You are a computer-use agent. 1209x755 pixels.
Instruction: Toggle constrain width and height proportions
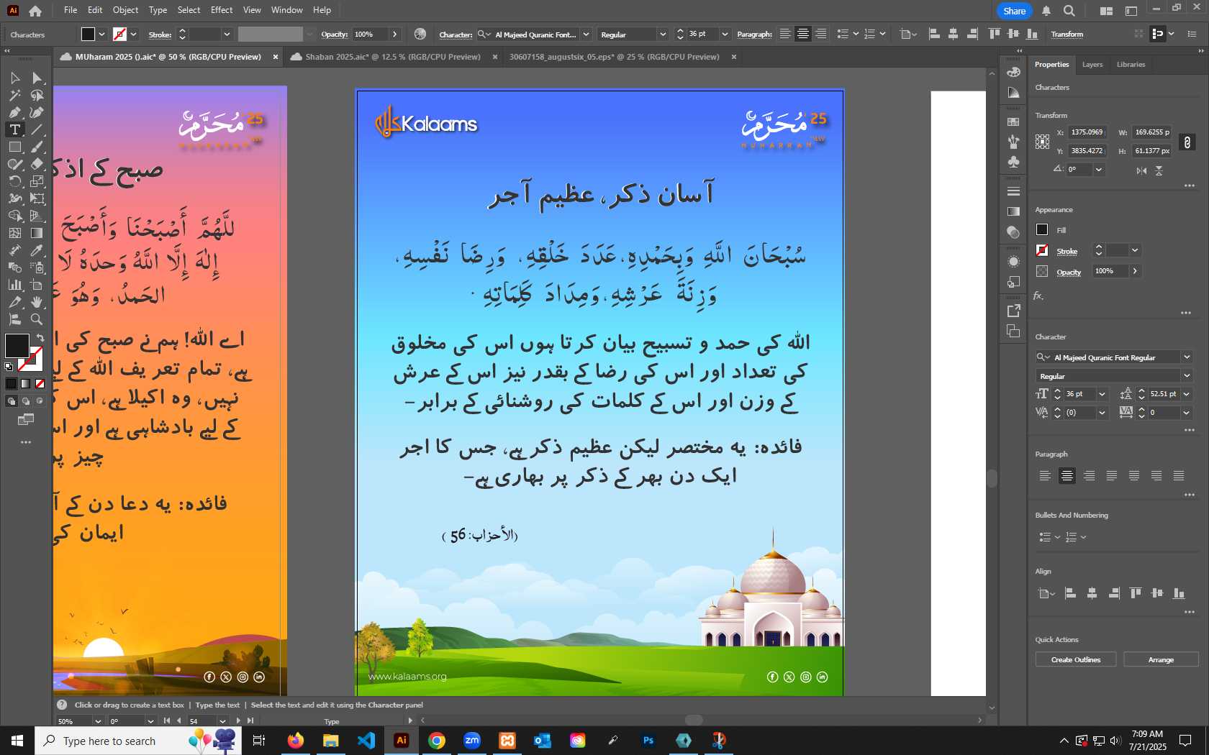coord(1187,142)
